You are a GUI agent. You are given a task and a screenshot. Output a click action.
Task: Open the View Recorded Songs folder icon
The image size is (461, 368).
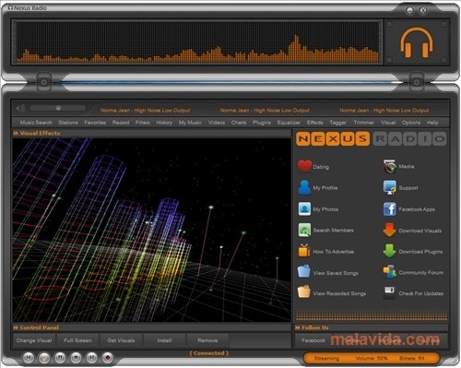[303, 291]
